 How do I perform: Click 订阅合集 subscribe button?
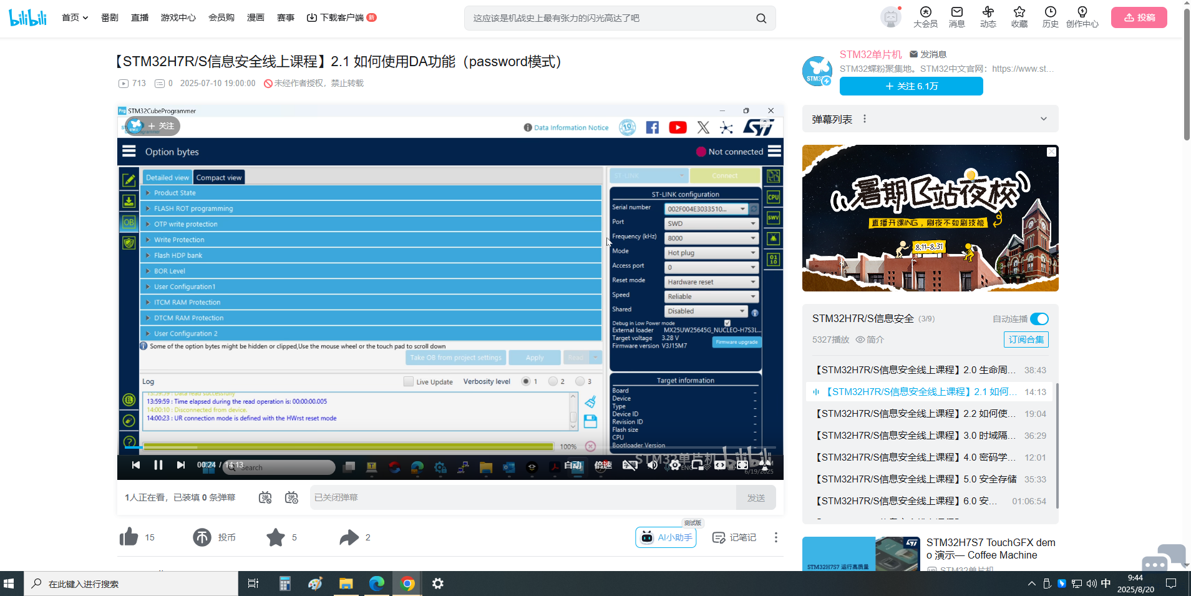pyautogui.click(x=1026, y=340)
